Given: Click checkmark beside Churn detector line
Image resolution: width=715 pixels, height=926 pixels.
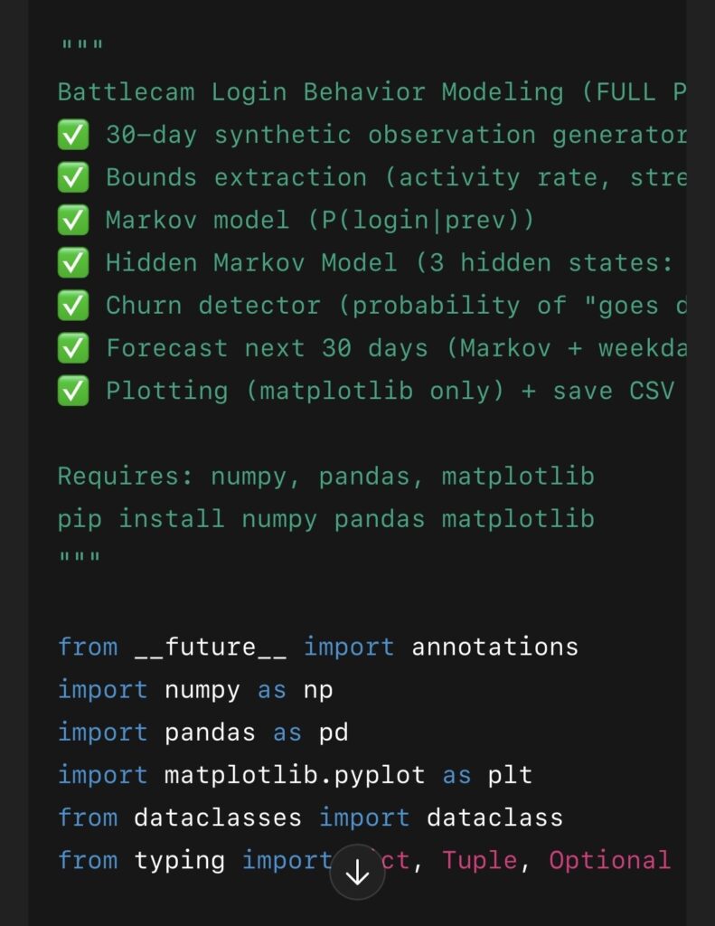Looking at the screenshot, I should pos(73,306).
